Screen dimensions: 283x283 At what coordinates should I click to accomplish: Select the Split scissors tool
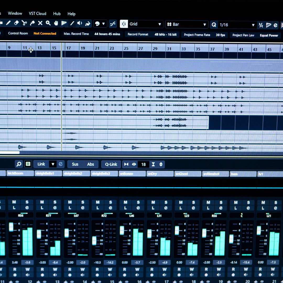(24, 23)
